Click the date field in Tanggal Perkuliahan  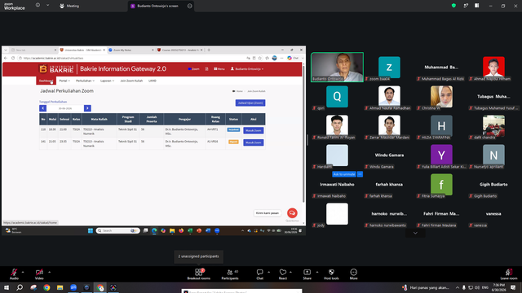(65, 108)
